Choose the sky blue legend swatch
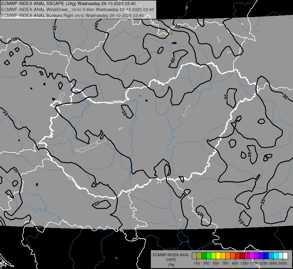Screen dimensions: 293x269 (271, 256)
